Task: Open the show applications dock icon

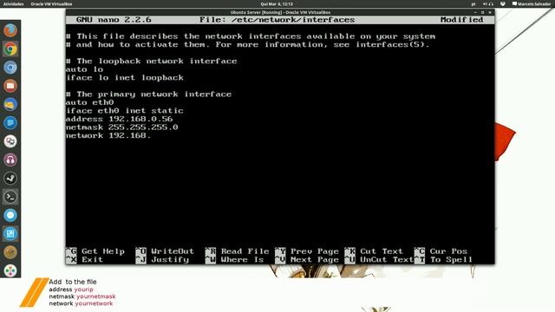Action: click(10, 270)
